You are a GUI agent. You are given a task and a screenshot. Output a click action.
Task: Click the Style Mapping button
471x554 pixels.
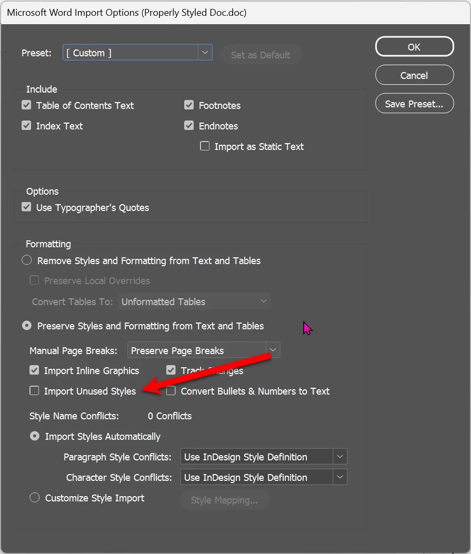point(225,500)
